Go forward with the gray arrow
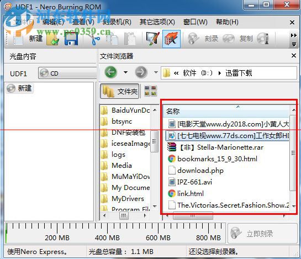The height and width of the screenshot is (259, 301). coord(141,72)
